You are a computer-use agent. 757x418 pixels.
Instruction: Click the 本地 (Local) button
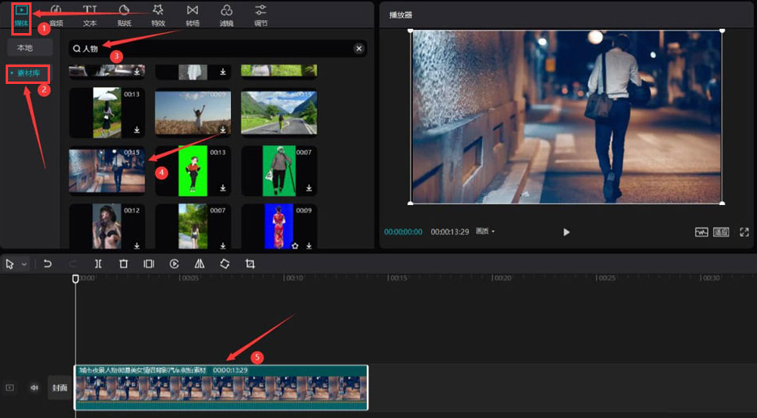30,48
